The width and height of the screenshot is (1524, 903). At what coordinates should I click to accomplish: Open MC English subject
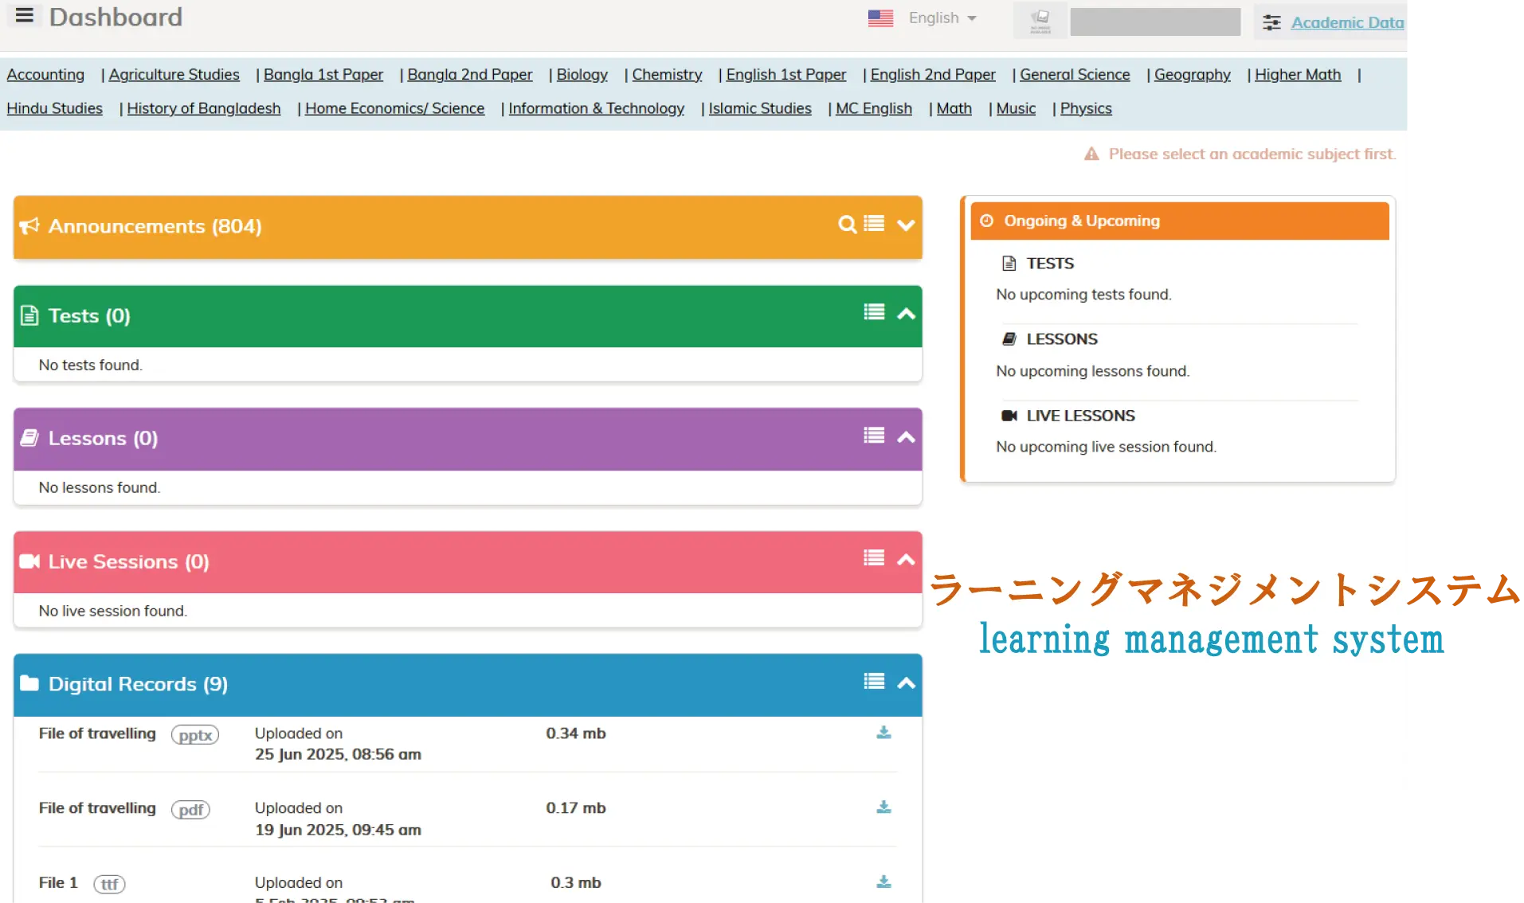[874, 108]
